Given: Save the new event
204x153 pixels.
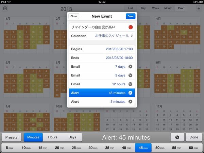Looking at the screenshot, I should 131,16.
